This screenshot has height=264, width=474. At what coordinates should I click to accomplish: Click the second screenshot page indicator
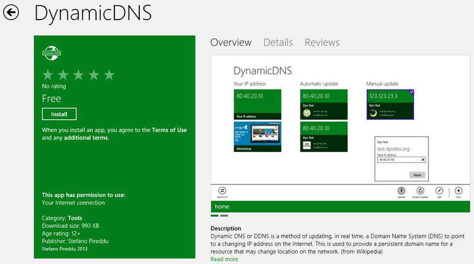(224, 216)
